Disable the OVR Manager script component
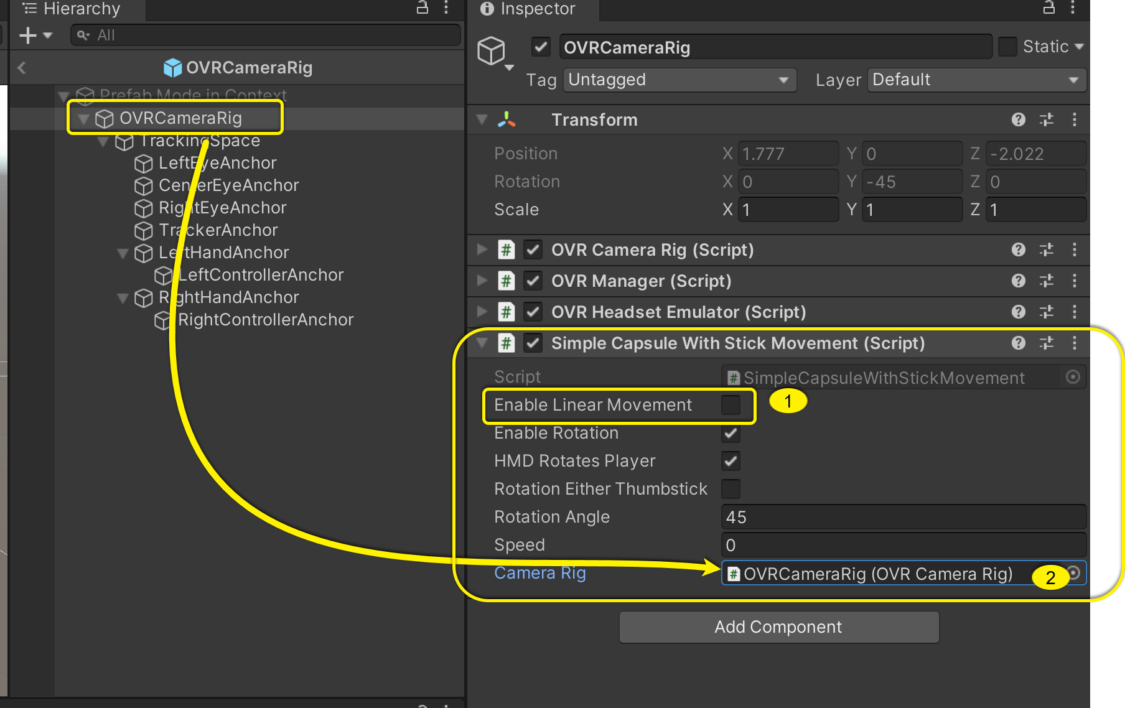 point(533,281)
